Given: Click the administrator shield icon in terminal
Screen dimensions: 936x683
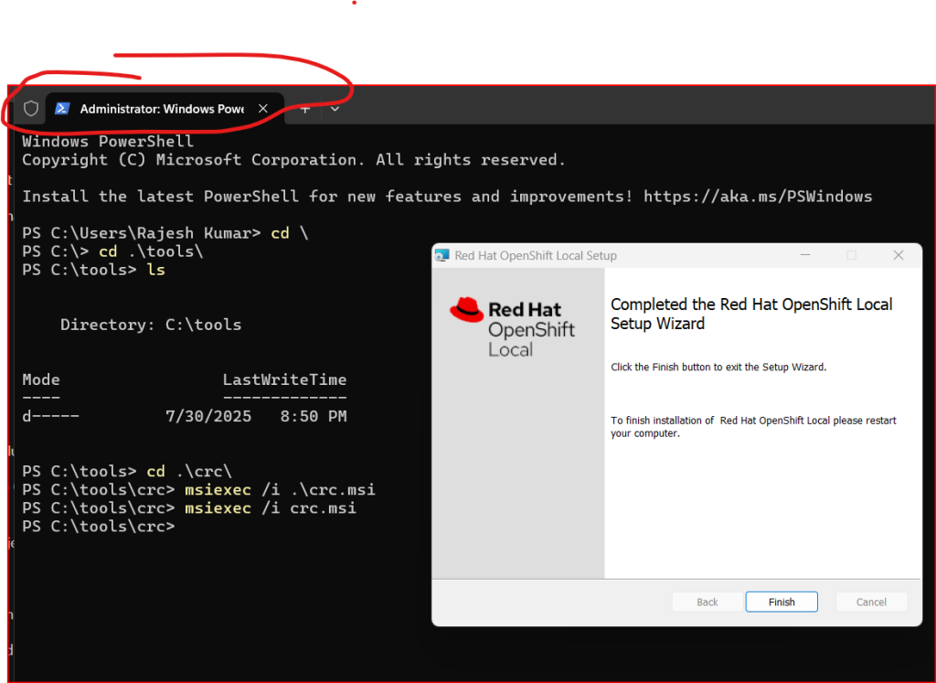Looking at the screenshot, I should pyautogui.click(x=31, y=109).
